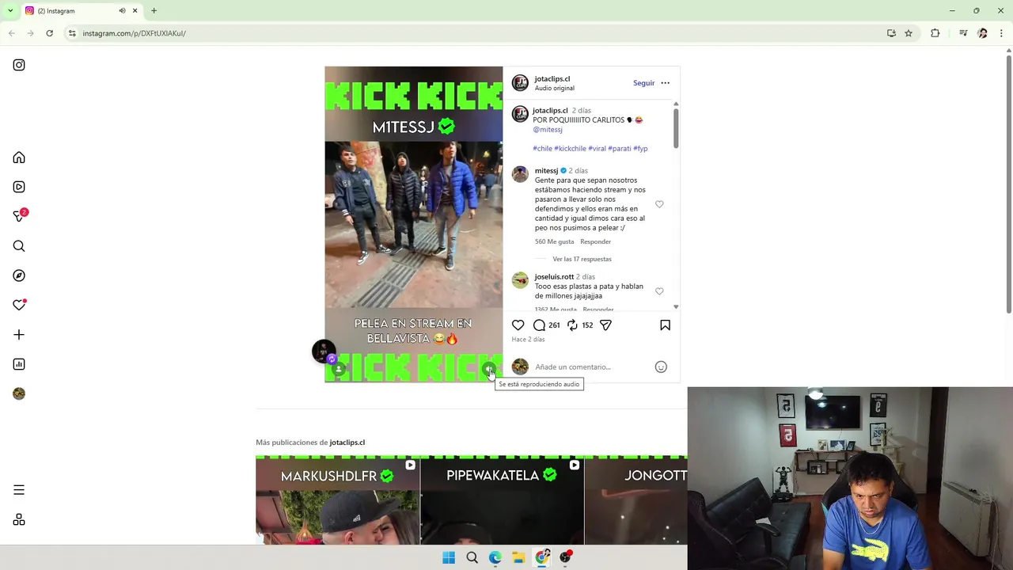This screenshot has width=1013, height=570.
Task: Open the #kickchile hashtag
Action: (x=570, y=148)
